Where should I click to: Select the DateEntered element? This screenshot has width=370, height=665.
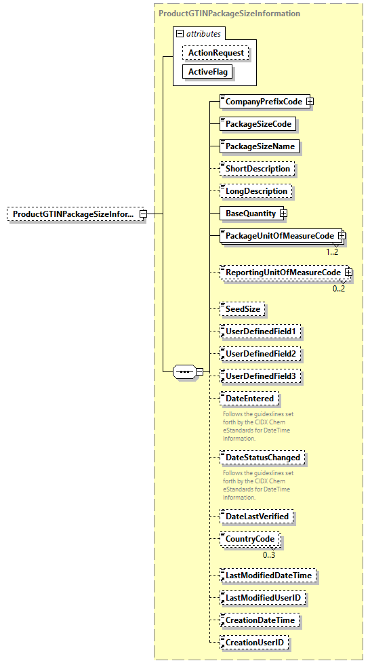click(249, 399)
